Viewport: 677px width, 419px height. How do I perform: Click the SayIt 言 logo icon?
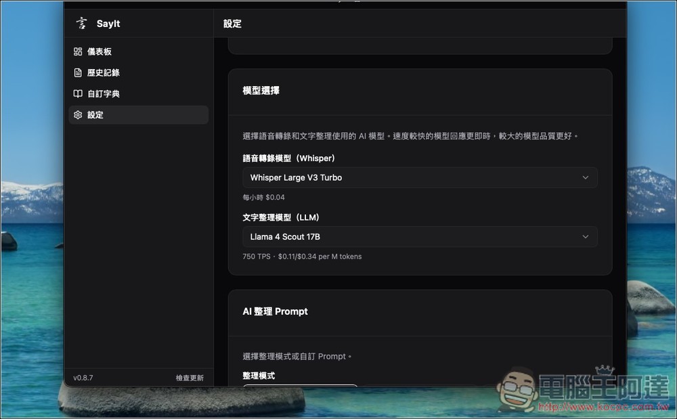[x=81, y=23]
